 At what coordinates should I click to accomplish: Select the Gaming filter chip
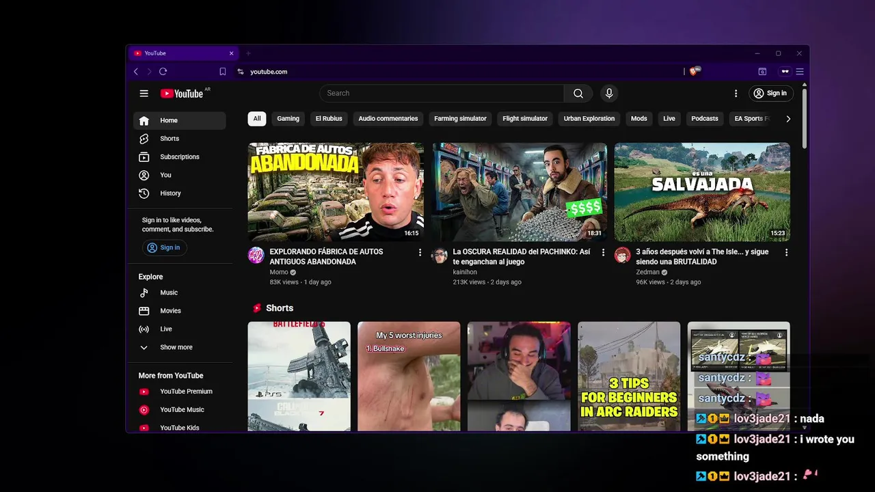(x=288, y=119)
